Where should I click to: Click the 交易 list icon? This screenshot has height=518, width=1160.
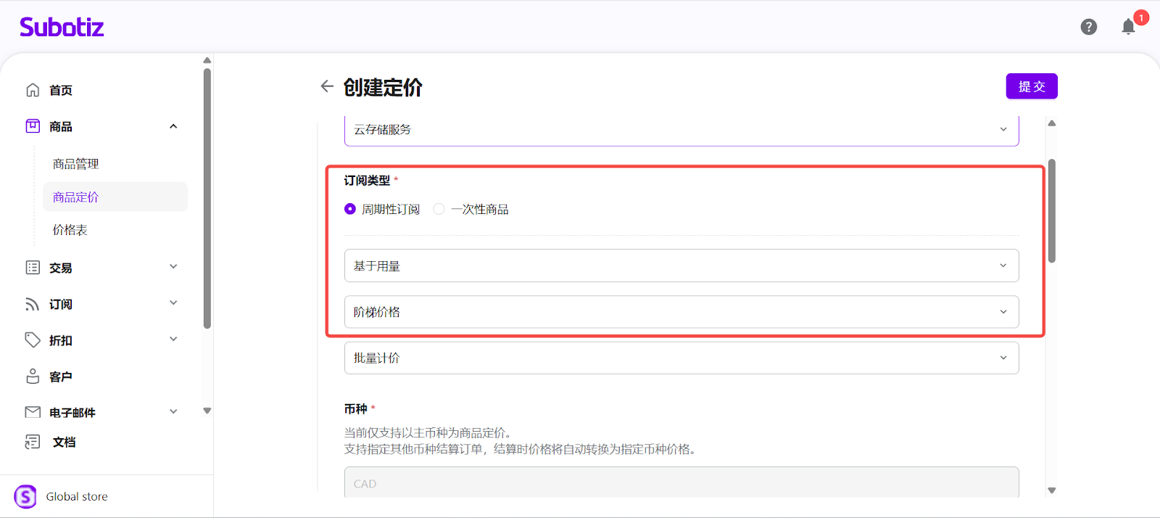[33, 268]
